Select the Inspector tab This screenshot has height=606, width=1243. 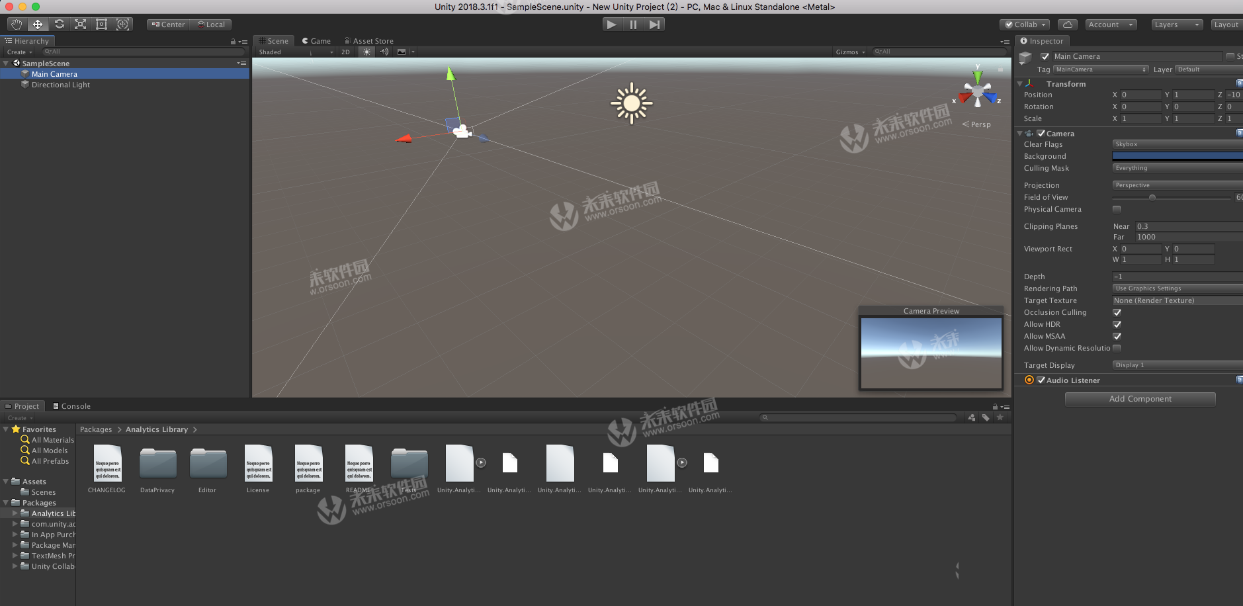1042,41
